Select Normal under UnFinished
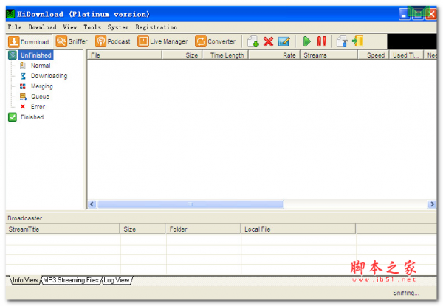The height and width of the screenshot is (306, 443). 41,66
